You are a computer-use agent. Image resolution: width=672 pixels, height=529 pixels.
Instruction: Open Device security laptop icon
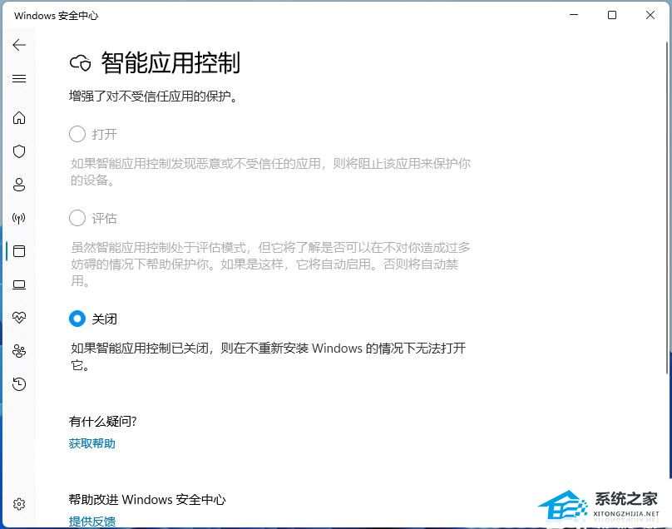[19, 284]
